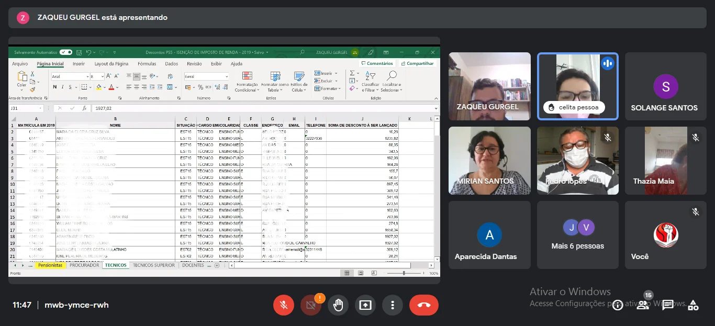715x326 pixels.
Task: Select the Mais 6 pessoas tile
Action: (577, 235)
